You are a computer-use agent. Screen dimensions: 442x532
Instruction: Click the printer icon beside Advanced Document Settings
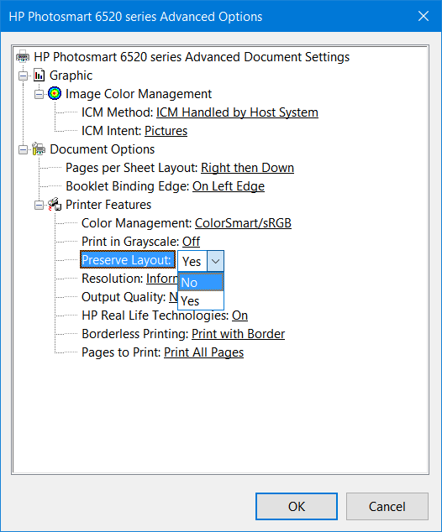point(23,57)
